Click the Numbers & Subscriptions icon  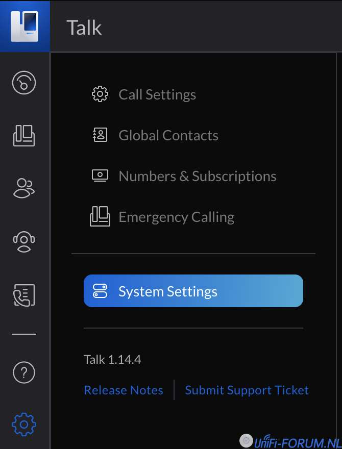pyautogui.click(x=100, y=176)
